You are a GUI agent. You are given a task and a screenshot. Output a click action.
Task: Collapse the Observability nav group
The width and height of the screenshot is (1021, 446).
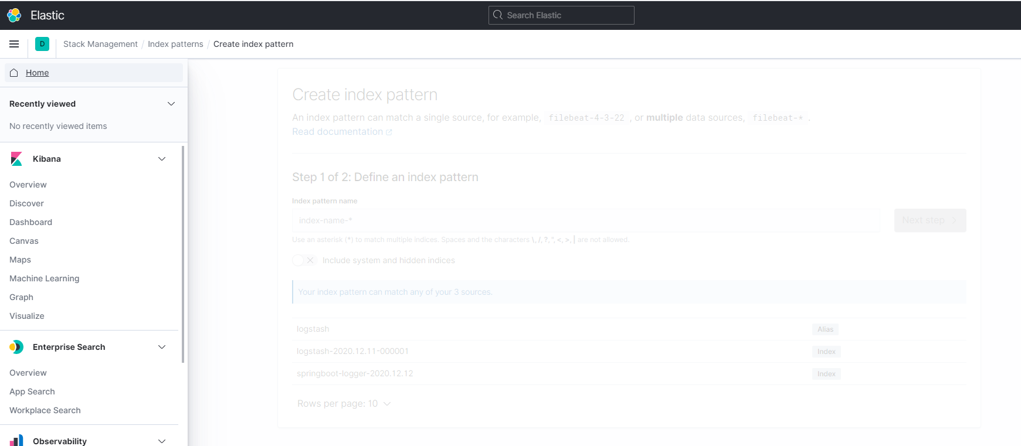click(162, 441)
